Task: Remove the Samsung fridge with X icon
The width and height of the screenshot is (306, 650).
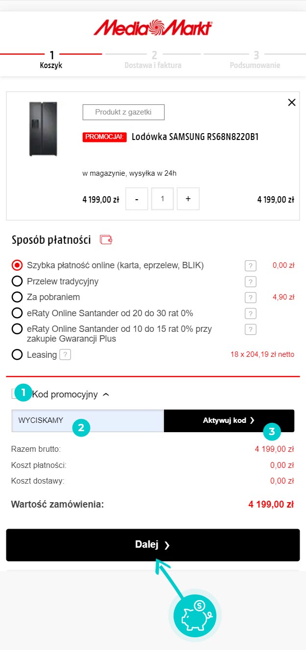Action: pyautogui.click(x=292, y=102)
